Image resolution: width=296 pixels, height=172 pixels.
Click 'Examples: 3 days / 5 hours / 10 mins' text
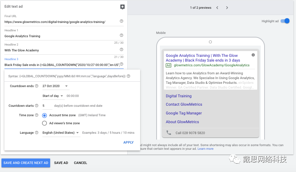[x=108, y=133]
